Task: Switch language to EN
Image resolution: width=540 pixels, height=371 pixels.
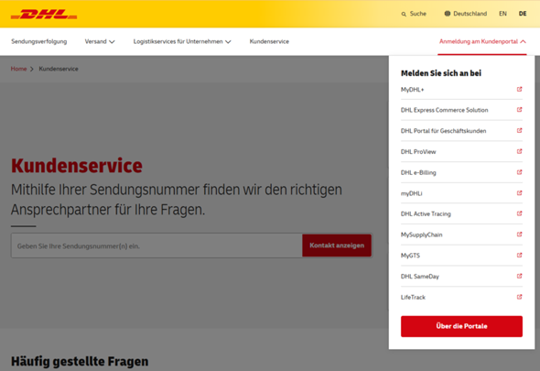Action: click(502, 14)
